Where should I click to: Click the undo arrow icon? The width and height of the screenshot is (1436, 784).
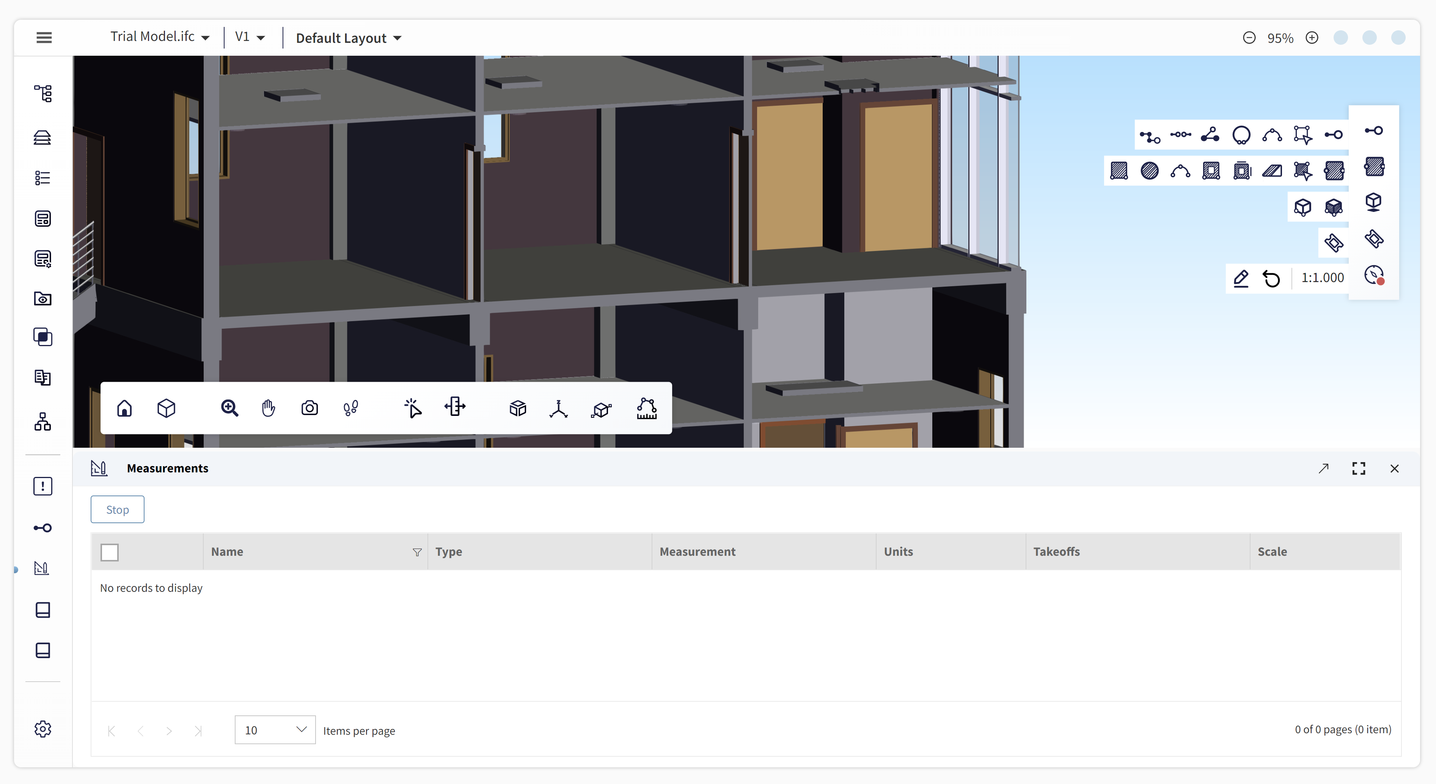pyautogui.click(x=1271, y=278)
